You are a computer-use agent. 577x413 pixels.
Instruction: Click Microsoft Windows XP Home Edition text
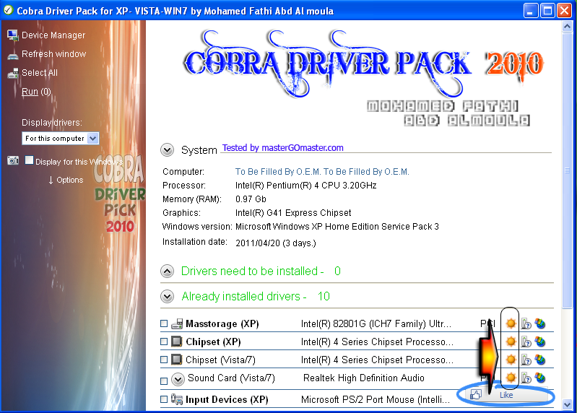tap(337, 227)
